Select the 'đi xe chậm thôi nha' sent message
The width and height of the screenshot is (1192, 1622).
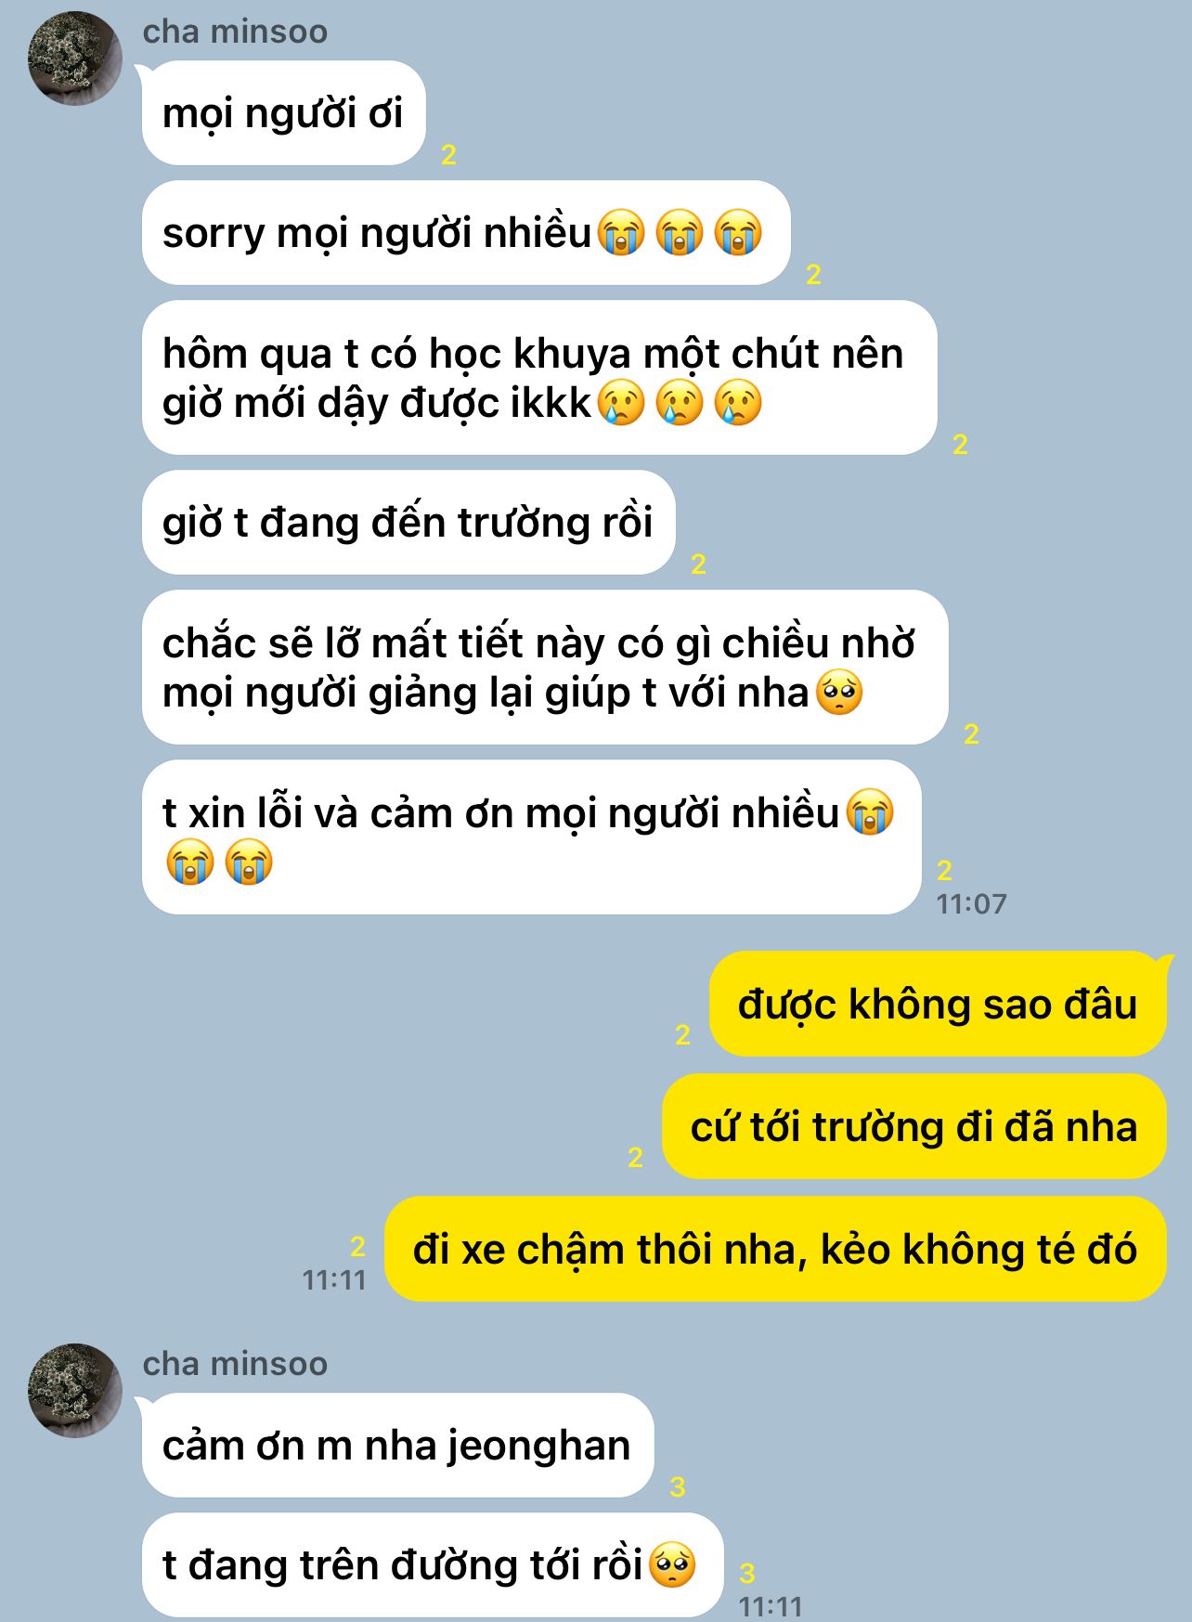tap(775, 1250)
